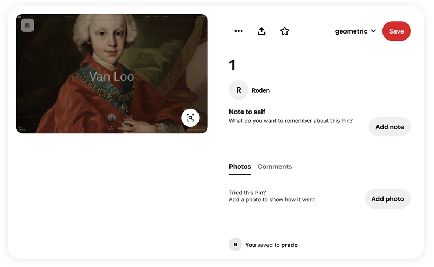The height and width of the screenshot is (267, 434).
Task: Click the 'You' profile link
Action: pos(251,245)
